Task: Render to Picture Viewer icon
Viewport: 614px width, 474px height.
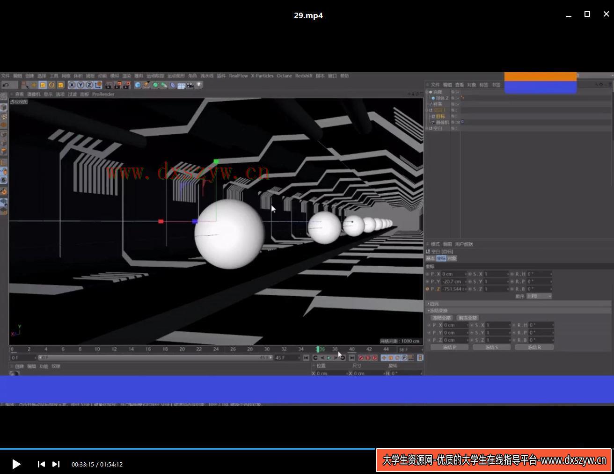Action: (x=117, y=85)
